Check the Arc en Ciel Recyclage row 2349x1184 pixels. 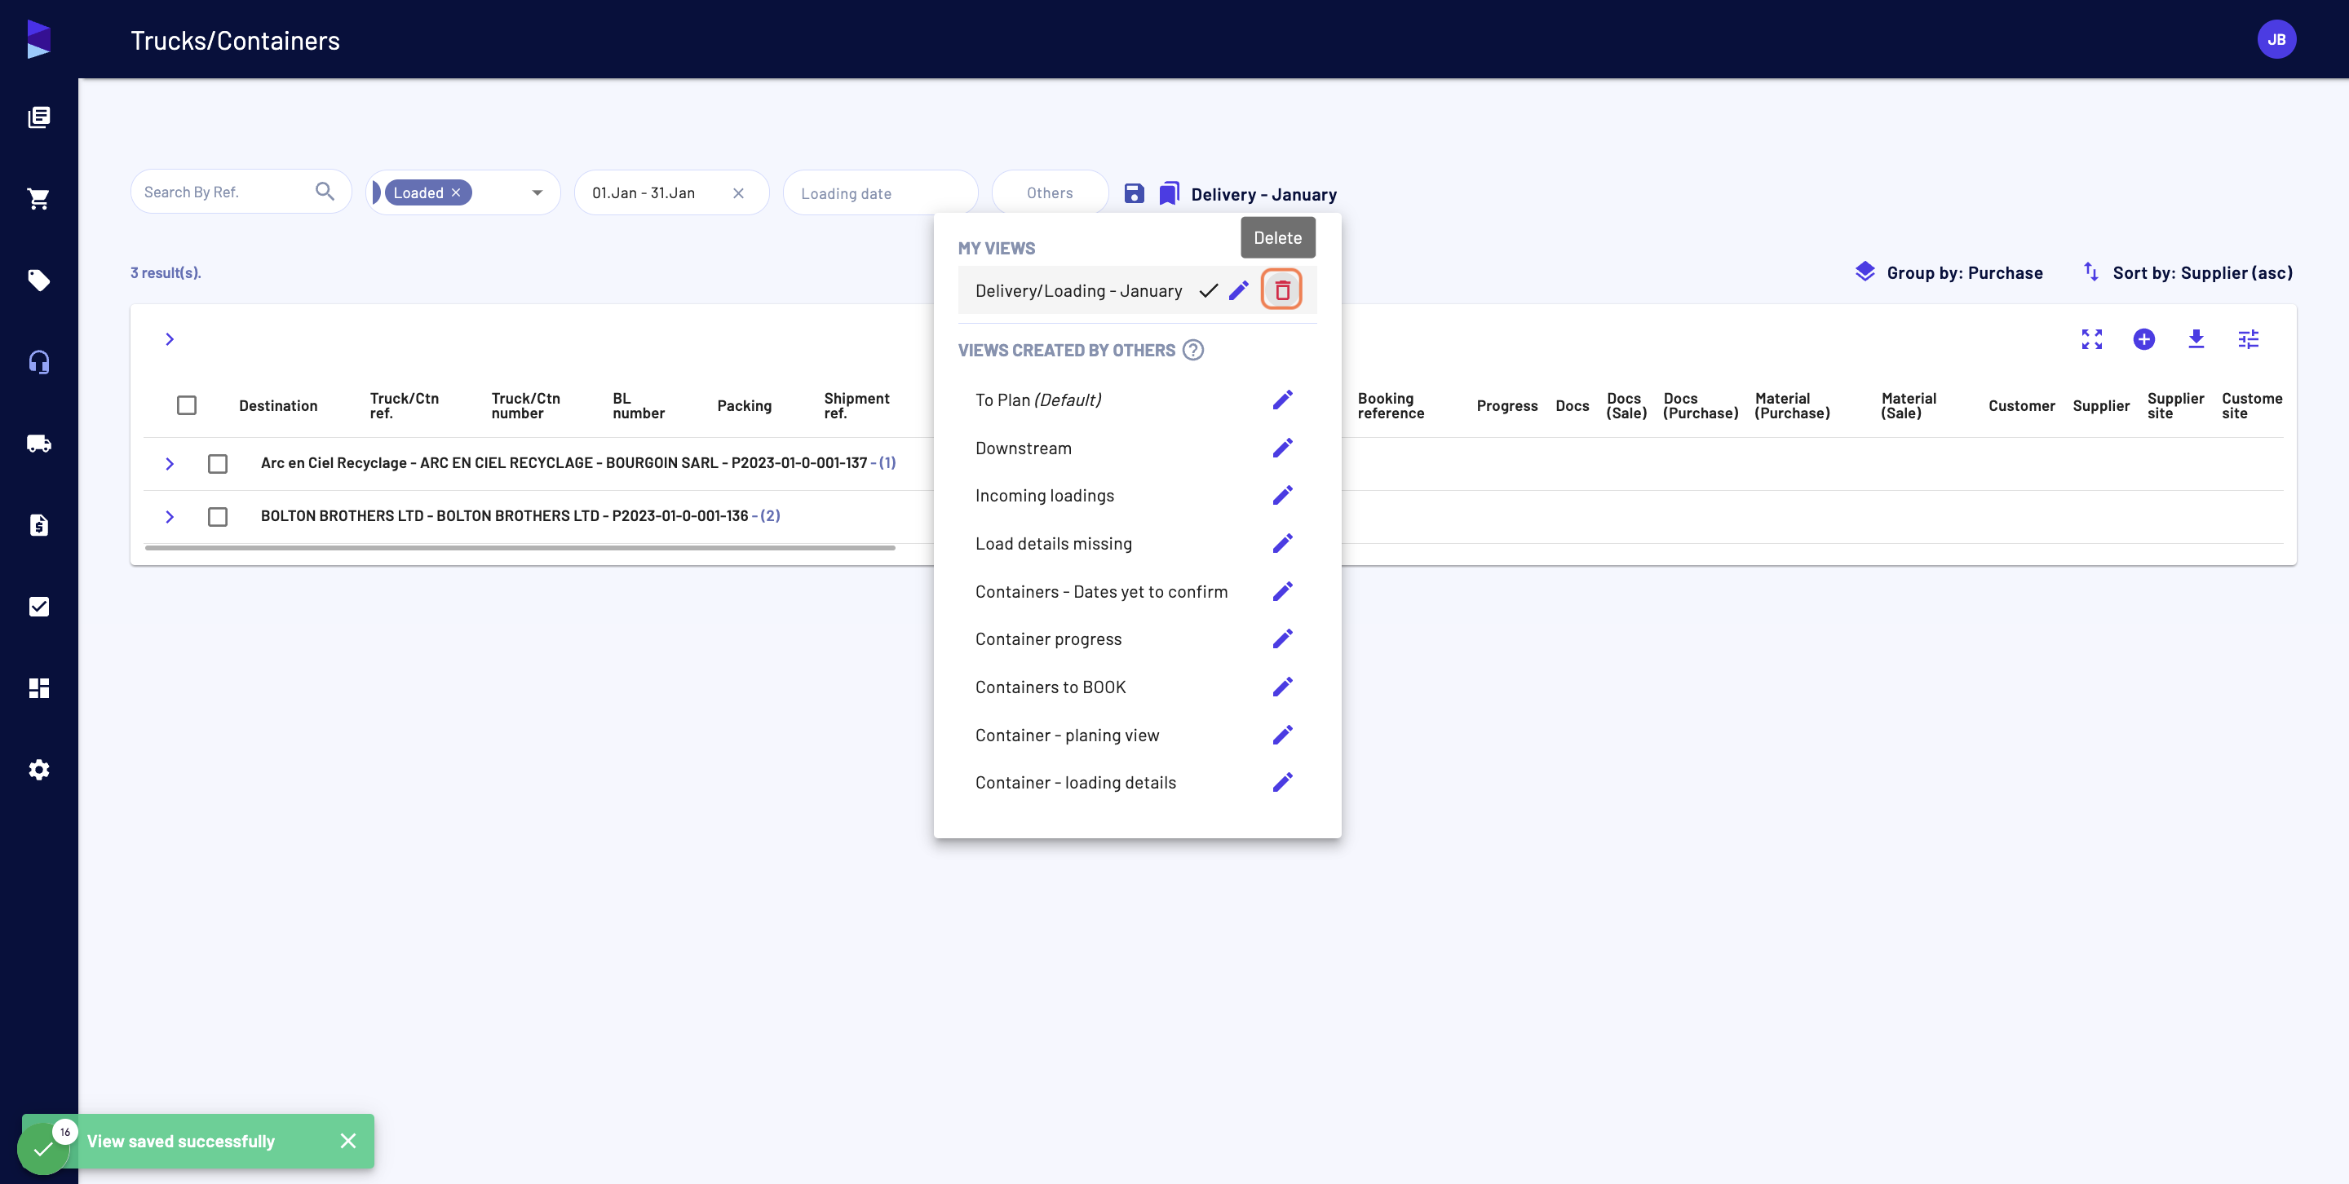pyautogui.click(x=217, y=464)
